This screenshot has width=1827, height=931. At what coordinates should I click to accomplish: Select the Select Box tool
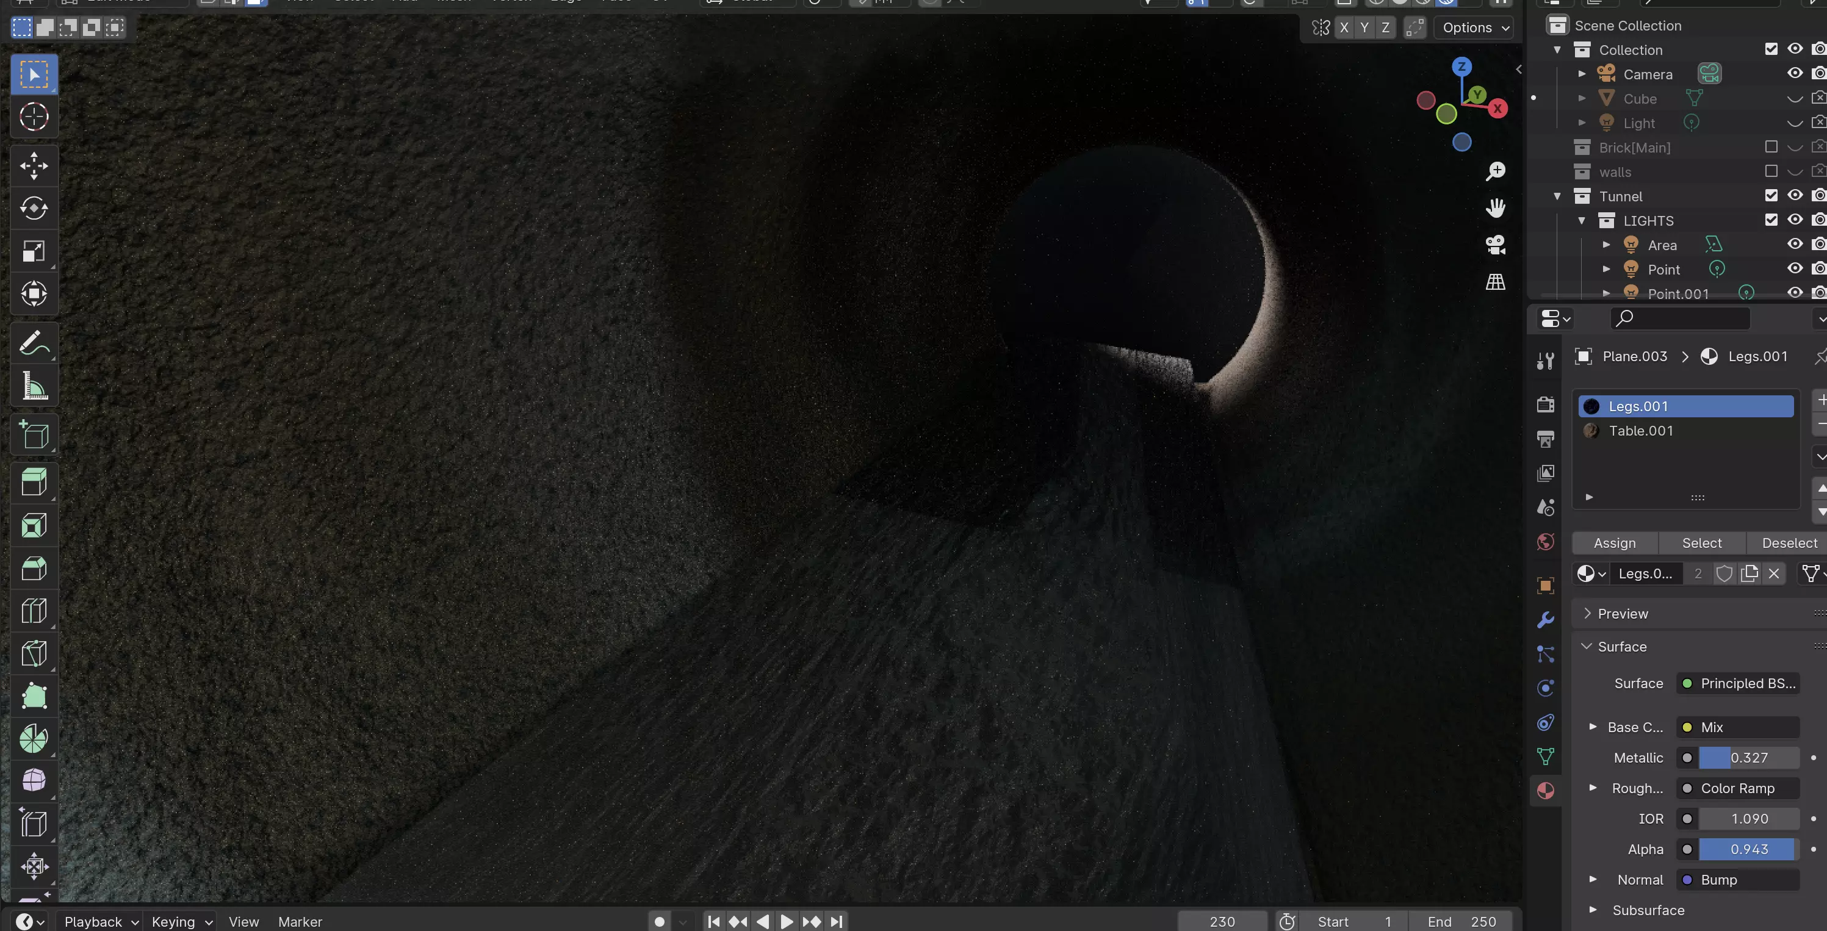[34, 74]
